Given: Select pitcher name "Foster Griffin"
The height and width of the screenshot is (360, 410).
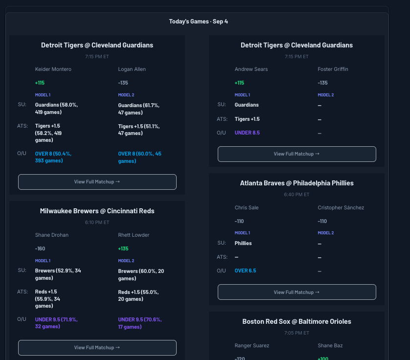Looking at the screenshot, I should pos(333,69).
